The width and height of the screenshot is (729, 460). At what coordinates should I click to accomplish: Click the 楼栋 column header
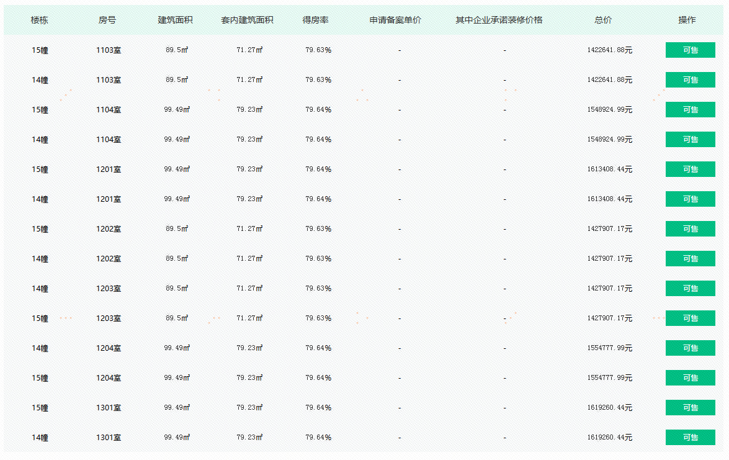[40, 20]
